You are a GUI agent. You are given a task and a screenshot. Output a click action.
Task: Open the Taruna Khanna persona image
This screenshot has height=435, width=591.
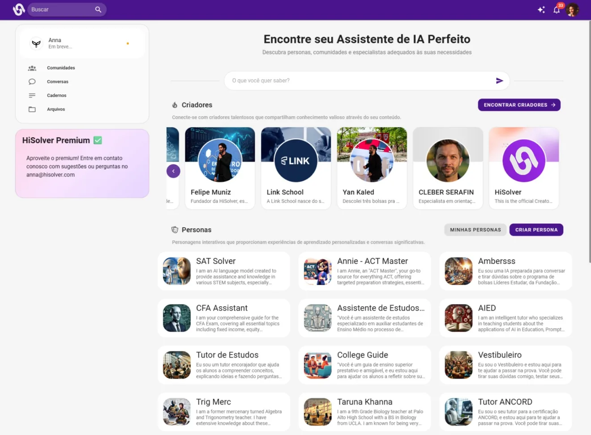(x=318, y=412)
